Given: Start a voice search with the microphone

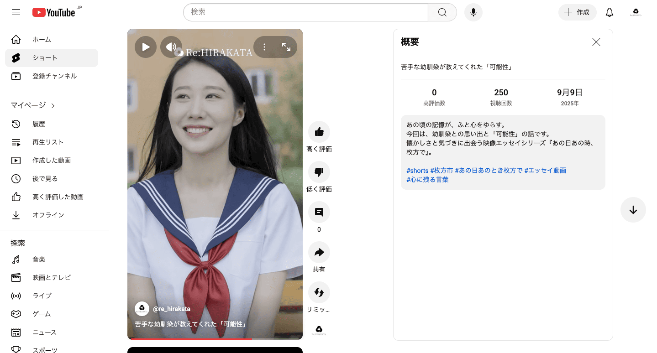Looking at the screenshot, I should pos(473,12).
